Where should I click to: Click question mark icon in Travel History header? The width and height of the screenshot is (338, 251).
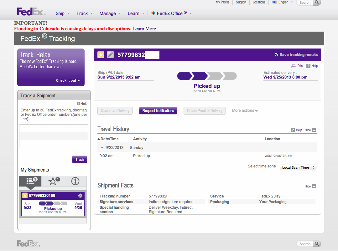[293, 130]
